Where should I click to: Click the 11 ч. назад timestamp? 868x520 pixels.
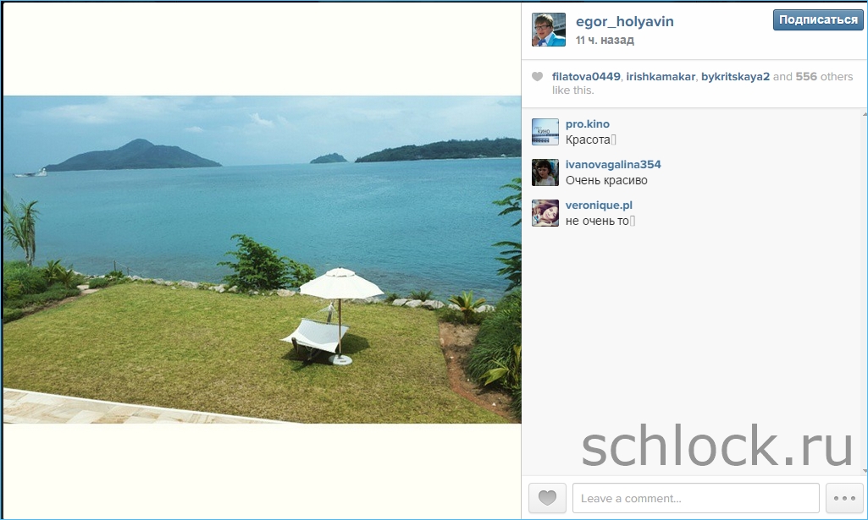pos(605,41)
